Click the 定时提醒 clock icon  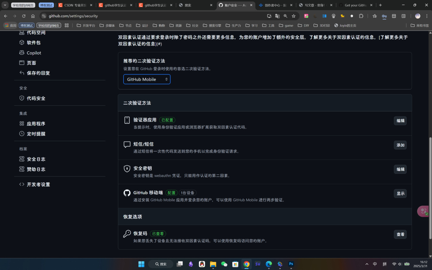coord(22,134)
